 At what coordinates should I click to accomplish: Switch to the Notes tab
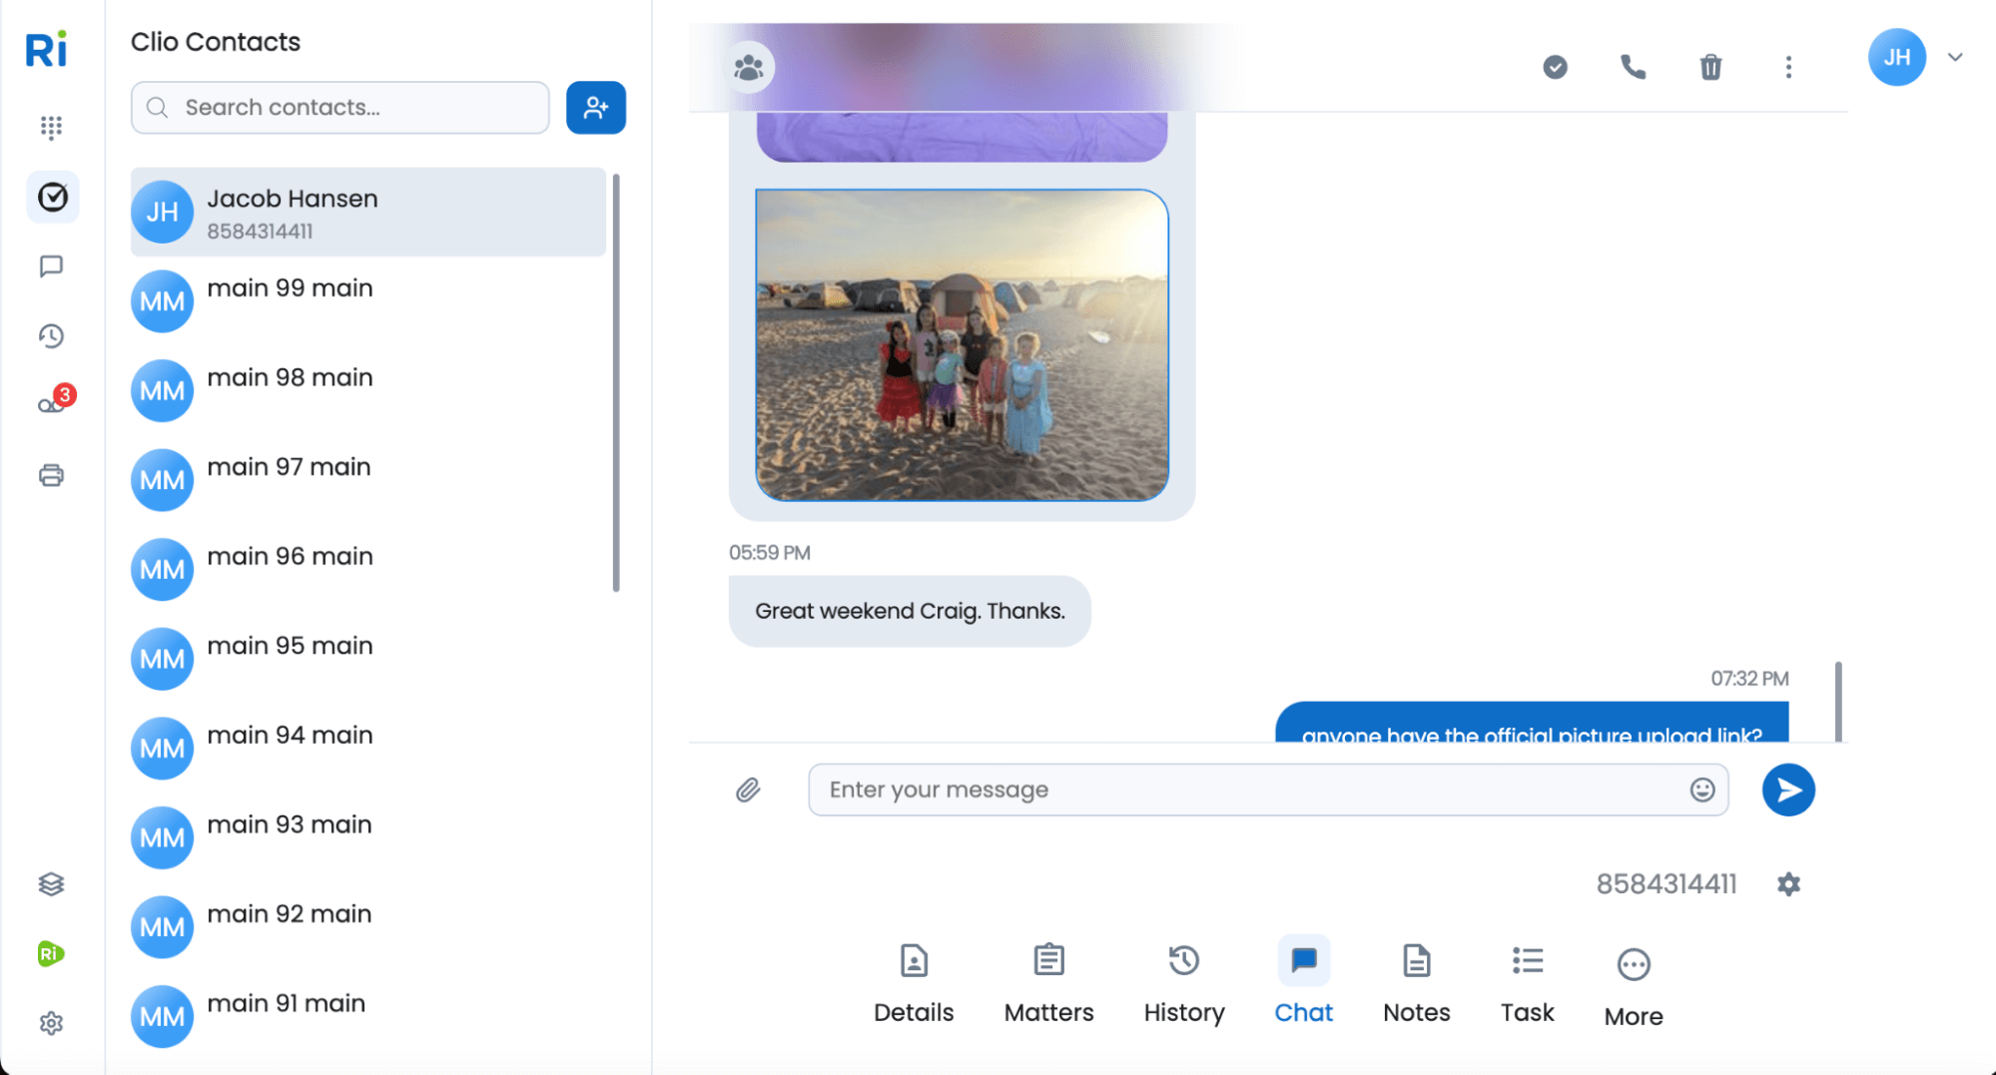click(x=1416, y=984)
